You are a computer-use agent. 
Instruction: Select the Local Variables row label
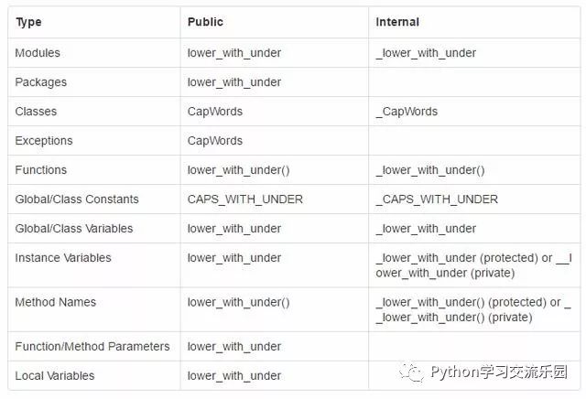(x=55, y=375)
